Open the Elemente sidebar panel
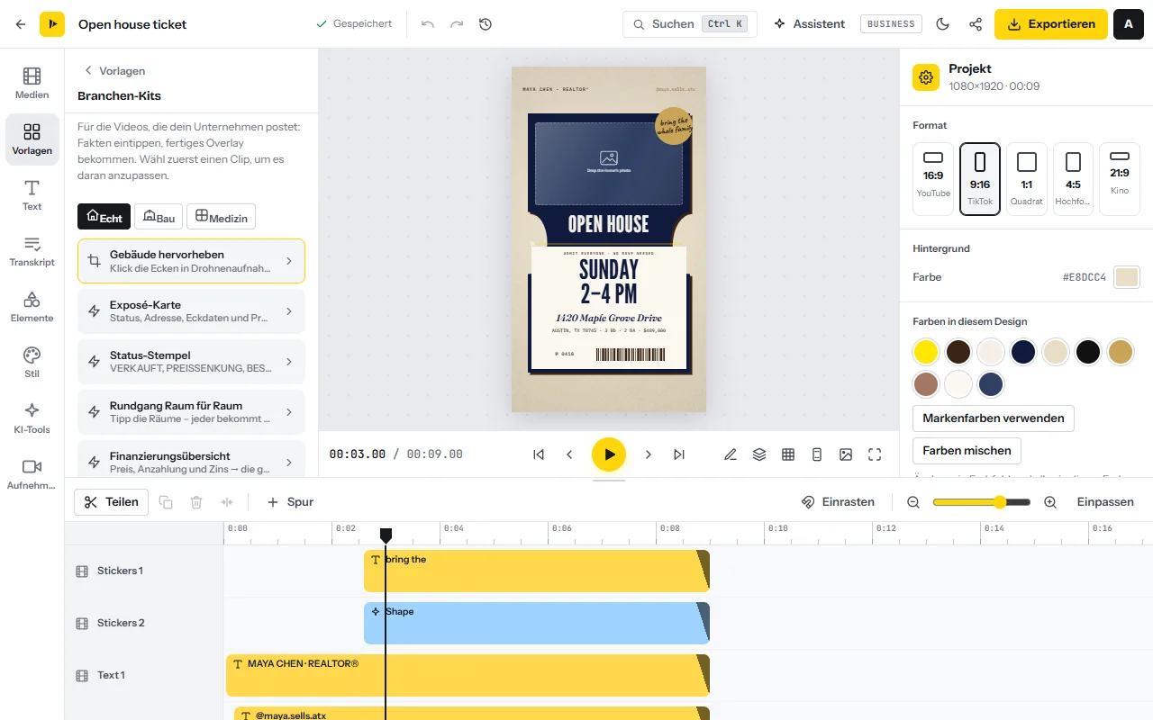Viewport: 1153px width, 720px height. coord(32,306)
